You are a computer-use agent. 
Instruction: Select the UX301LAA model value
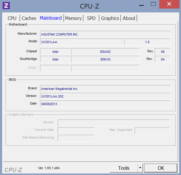82,42
